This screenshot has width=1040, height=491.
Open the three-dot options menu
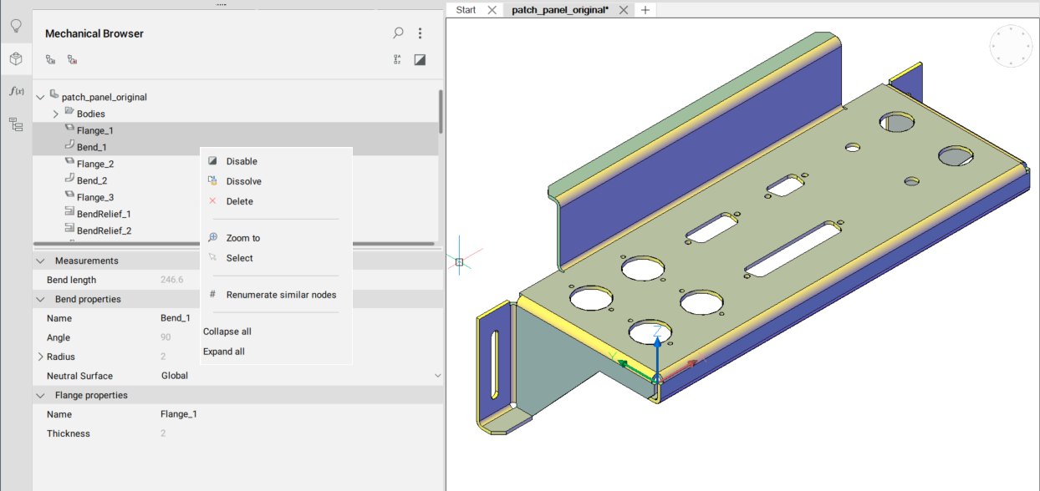click(x=420, y=33)
